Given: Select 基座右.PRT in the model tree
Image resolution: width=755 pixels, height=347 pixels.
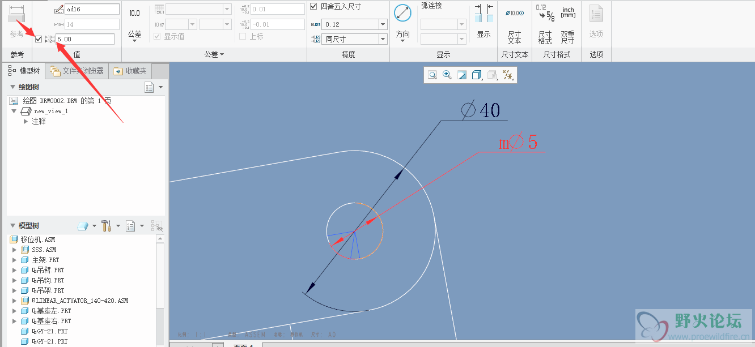Looking at the screenshot, I should 52,321.
